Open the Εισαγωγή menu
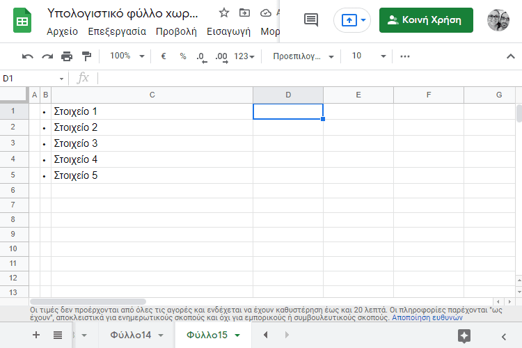Image resolution: width=522 pixels, height=348 pixels. 228,31
